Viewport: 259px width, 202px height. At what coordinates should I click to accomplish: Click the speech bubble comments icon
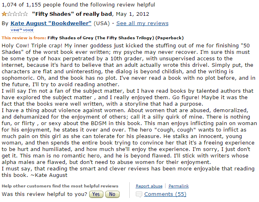click(x=139, y=194)
